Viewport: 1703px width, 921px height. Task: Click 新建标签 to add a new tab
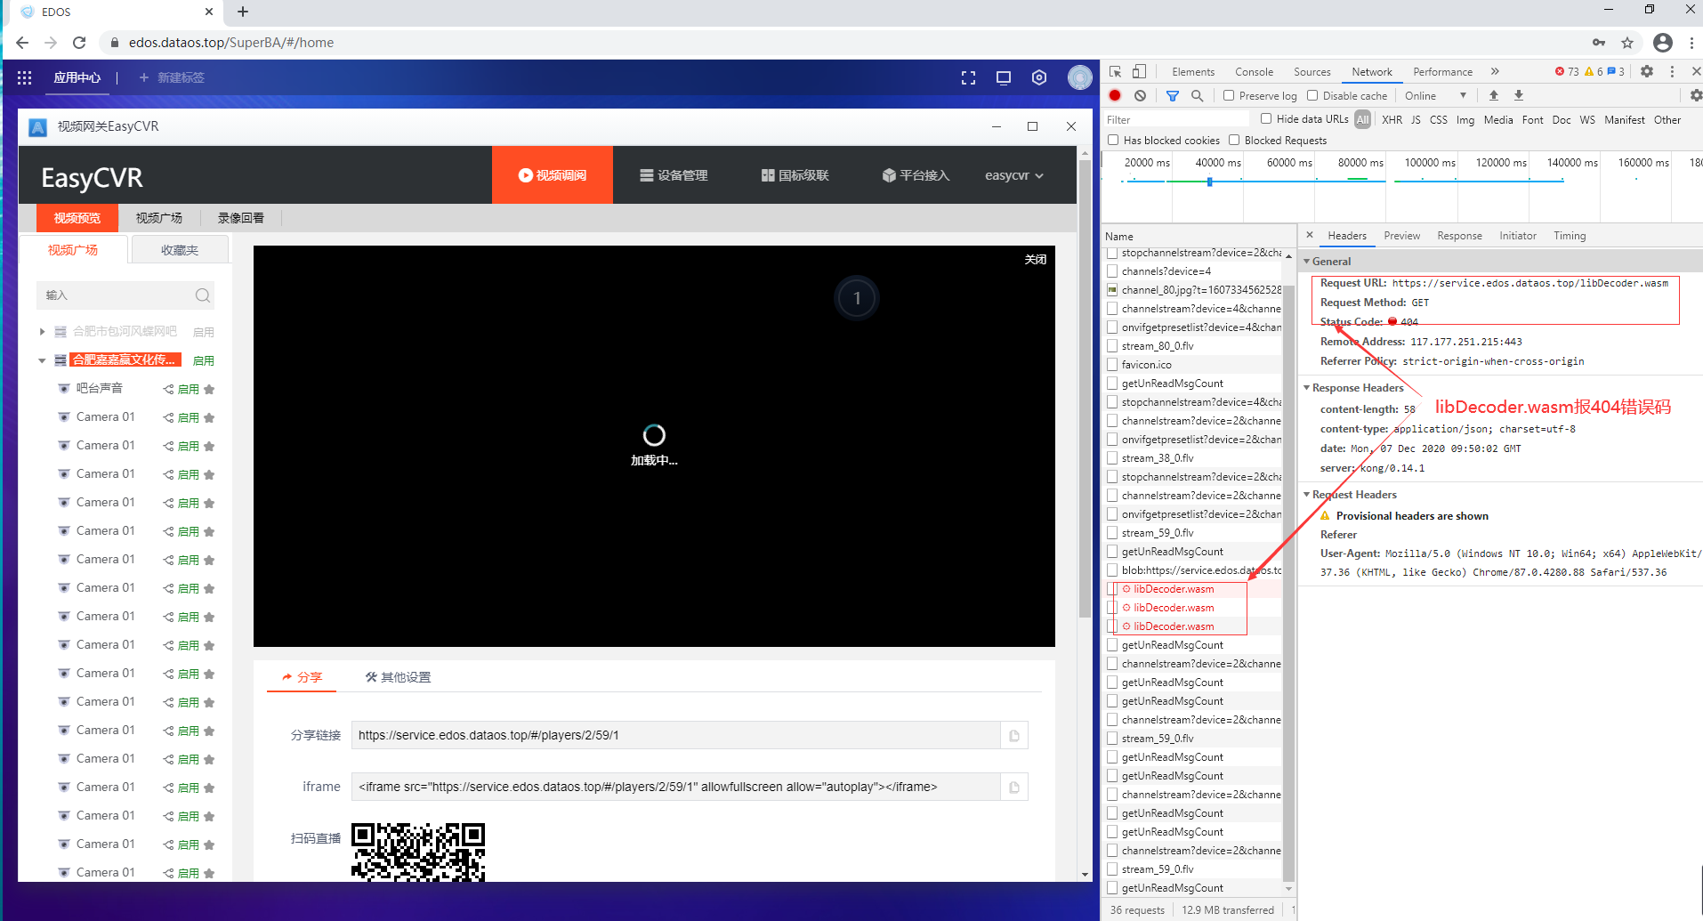172,77
